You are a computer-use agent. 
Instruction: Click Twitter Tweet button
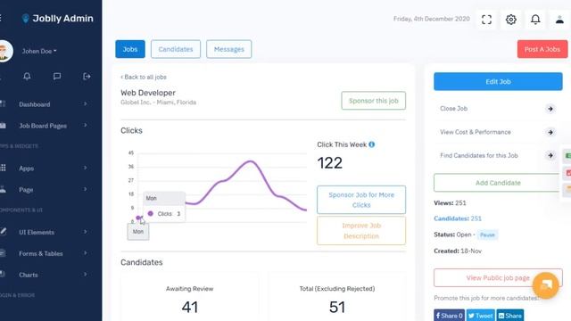[480, 315]
